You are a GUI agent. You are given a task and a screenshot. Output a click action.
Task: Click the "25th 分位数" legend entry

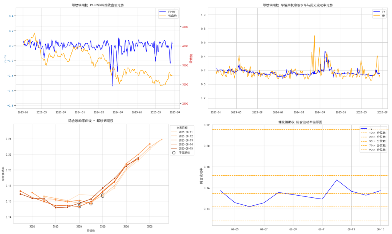(373, 137)
